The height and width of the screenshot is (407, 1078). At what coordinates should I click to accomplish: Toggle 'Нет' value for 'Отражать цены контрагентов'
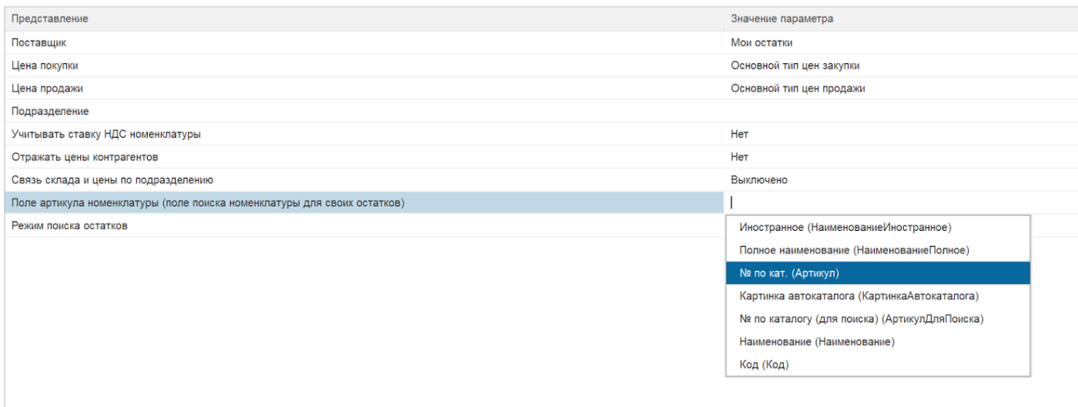tap(739, 157)
